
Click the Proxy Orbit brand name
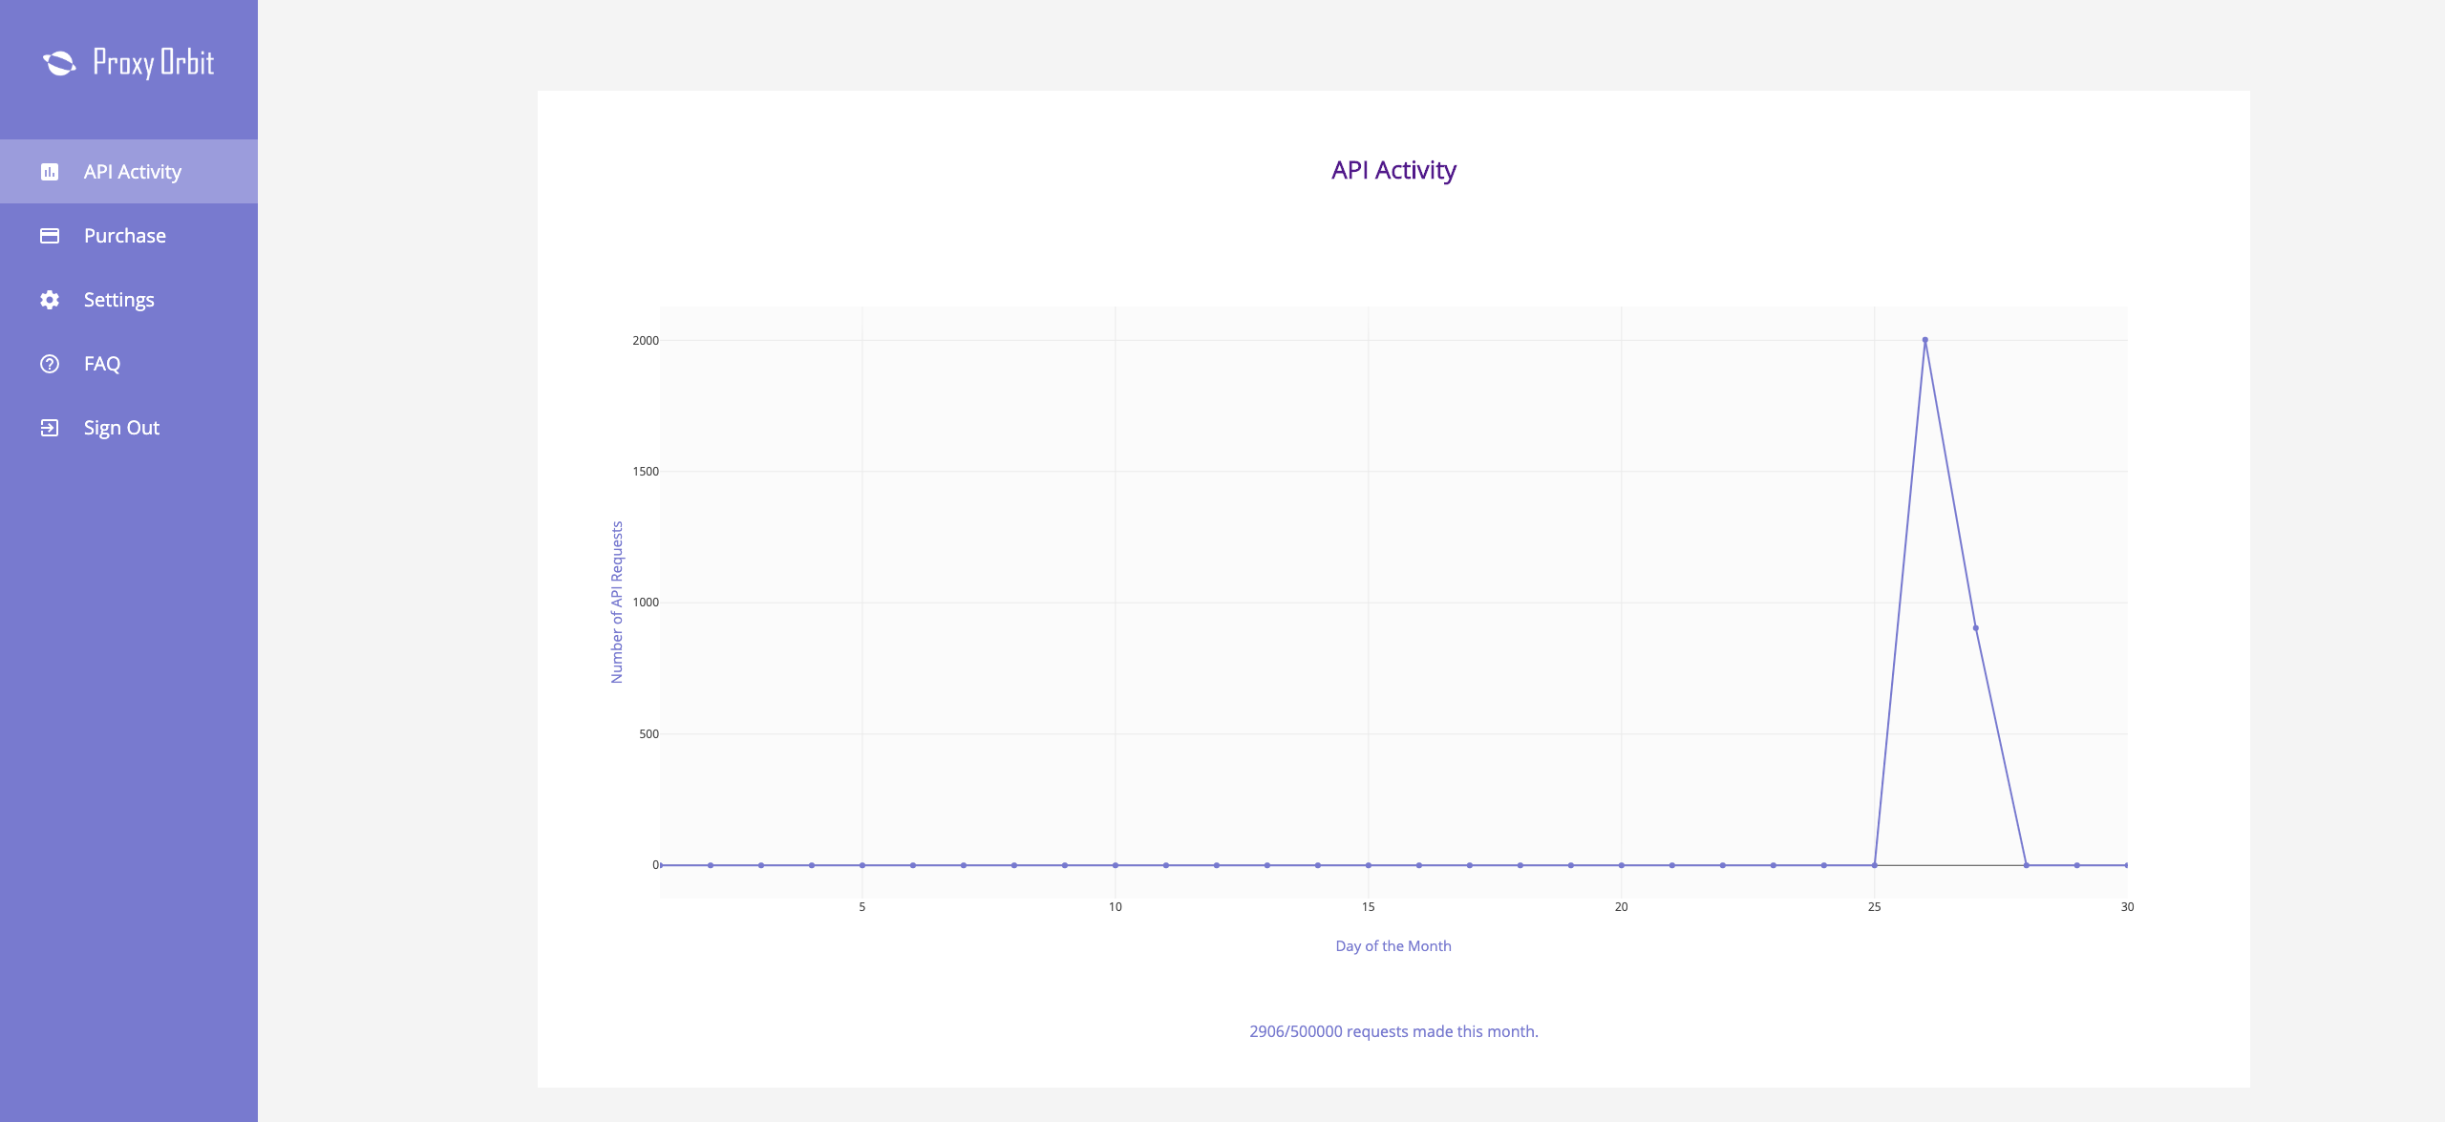(x=154, y=63)
